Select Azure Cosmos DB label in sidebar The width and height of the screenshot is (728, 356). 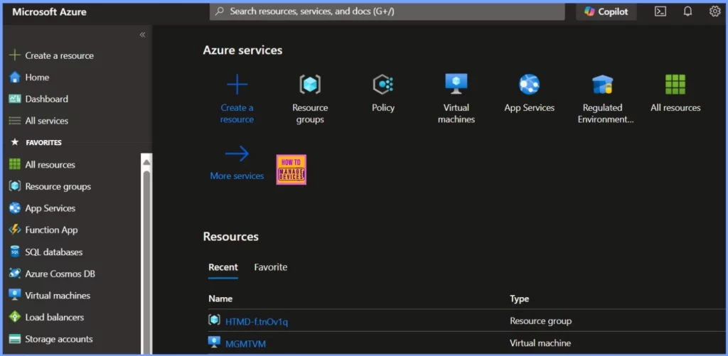60,274
